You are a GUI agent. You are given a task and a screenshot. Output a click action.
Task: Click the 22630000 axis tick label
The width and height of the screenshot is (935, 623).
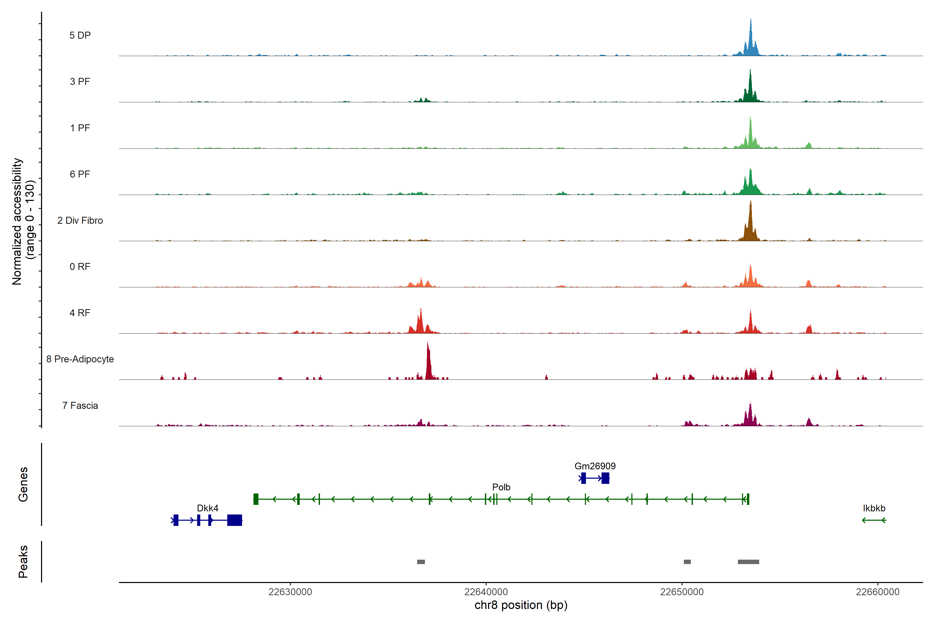point(290,592)
